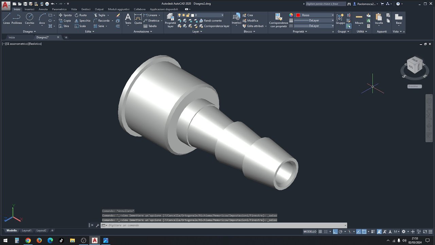435x245 pixels.
Task: Activate the Stira stretch tool
Action: point(64,26)
